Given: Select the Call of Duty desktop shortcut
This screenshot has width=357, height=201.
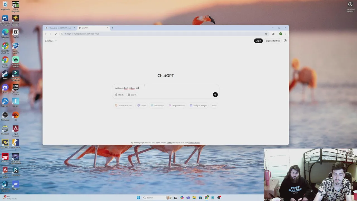Looking at the screenshot, I should coord(15,6).
